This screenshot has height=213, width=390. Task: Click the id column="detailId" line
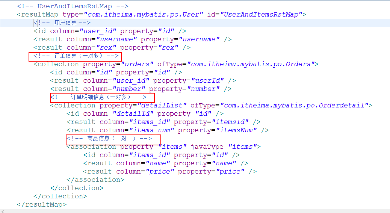pyautogui.click(x=145, y=113)
